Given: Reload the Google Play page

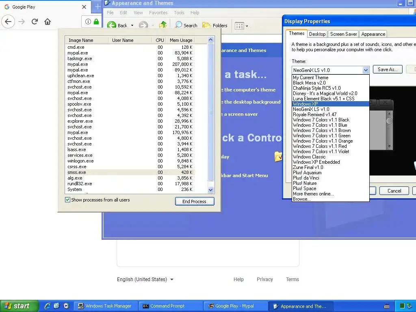Looking at the screenshot, I should (x=35, y=22).
